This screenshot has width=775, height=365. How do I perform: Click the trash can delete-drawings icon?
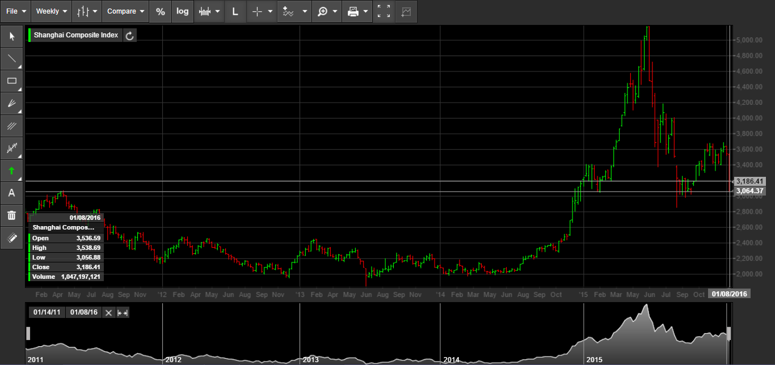point(11,215)
